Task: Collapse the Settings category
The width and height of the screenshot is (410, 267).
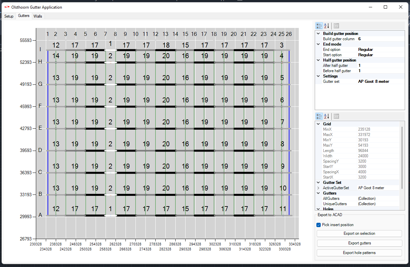Action: click(x=318, y=76)
